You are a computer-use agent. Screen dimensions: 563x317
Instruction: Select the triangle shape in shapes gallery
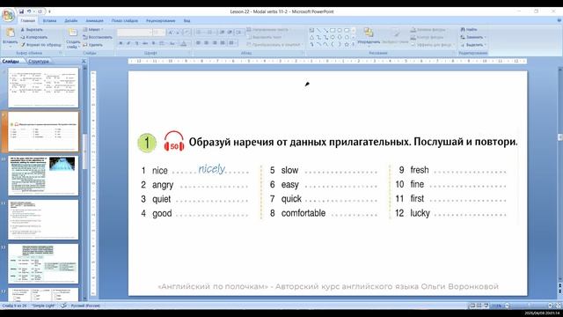311,37
